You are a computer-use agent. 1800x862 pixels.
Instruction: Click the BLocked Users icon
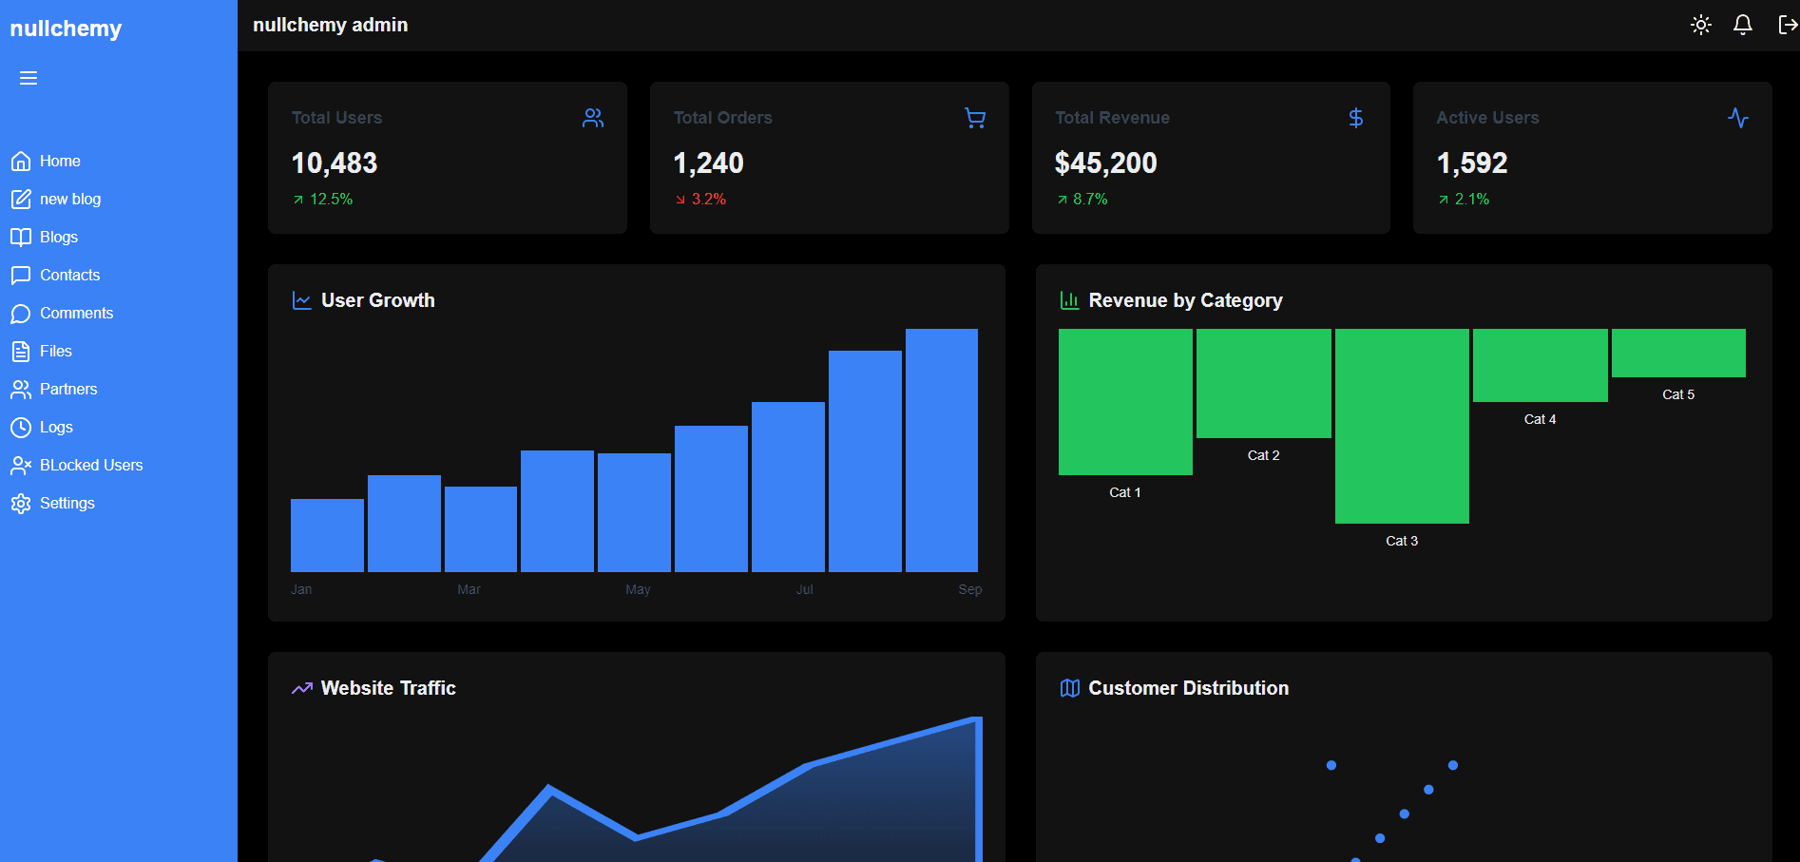pyautogui.click(x=21, y=466)
